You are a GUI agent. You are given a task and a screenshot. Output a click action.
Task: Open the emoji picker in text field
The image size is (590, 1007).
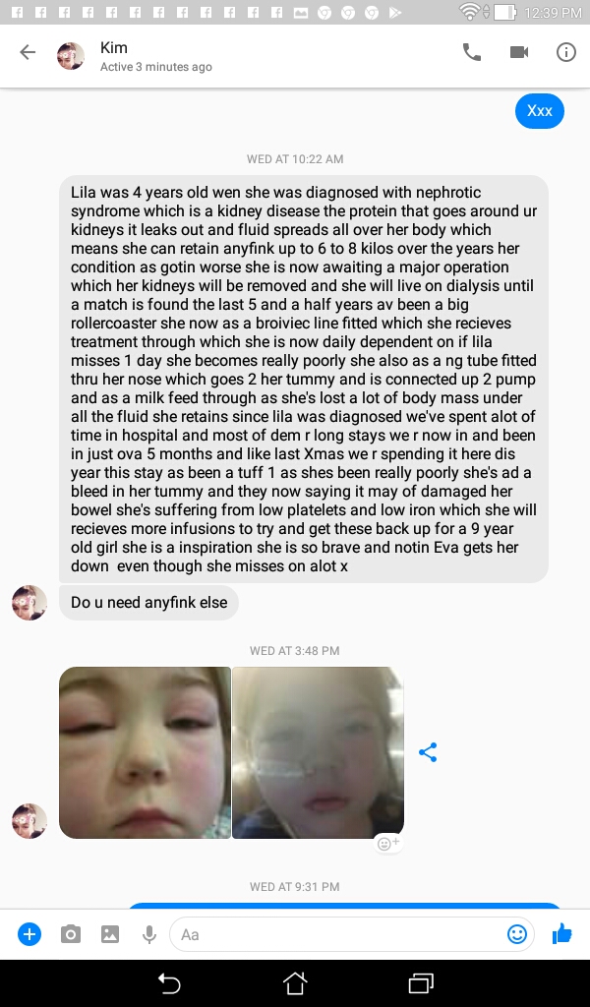click(x=517, y=934)
